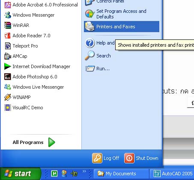The height and width of the screenshot is (180, 194).
Task: Switch to AutoCAD 2005 taskbar button
Action: (172, 174)
